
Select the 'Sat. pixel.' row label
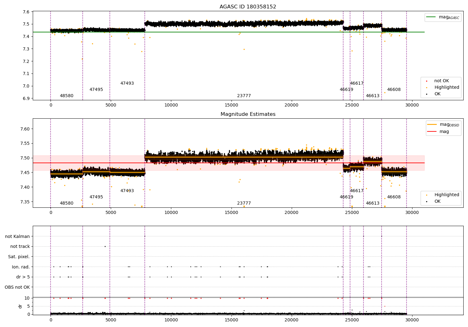coord(19,257)
